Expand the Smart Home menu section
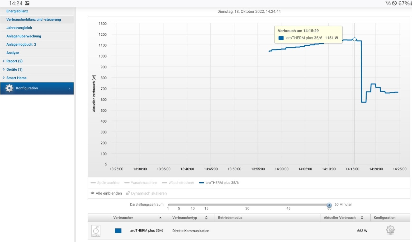The image size is (412, 242). pyautogui.click(x=16, y=78)
